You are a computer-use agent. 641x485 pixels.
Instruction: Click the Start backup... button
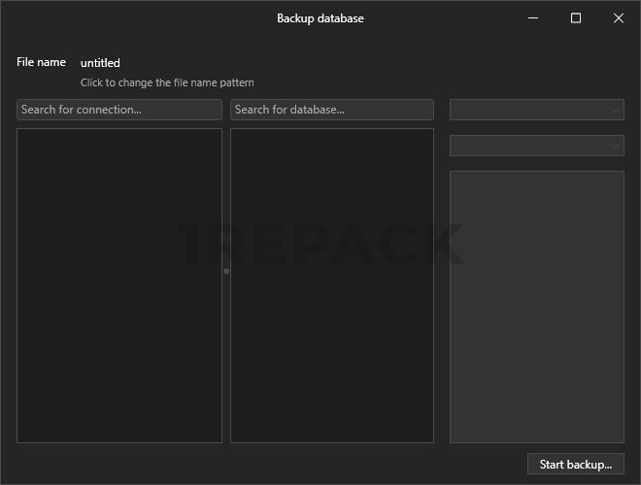575,465
